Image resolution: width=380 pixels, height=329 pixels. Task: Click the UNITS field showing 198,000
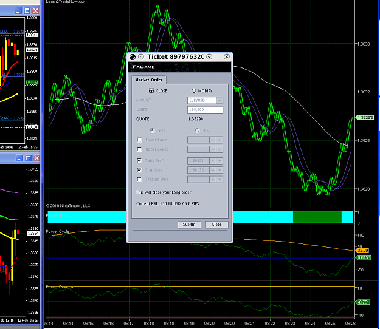(x=205, y=110)
